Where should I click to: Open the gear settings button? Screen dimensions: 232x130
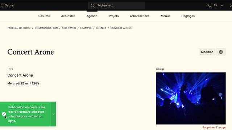pyautogui.click(x=221, y=52)
